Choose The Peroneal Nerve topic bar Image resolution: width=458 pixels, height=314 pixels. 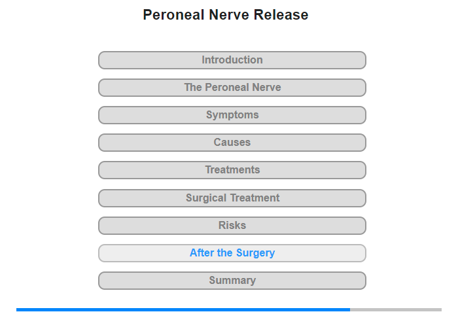coord(232,88)
